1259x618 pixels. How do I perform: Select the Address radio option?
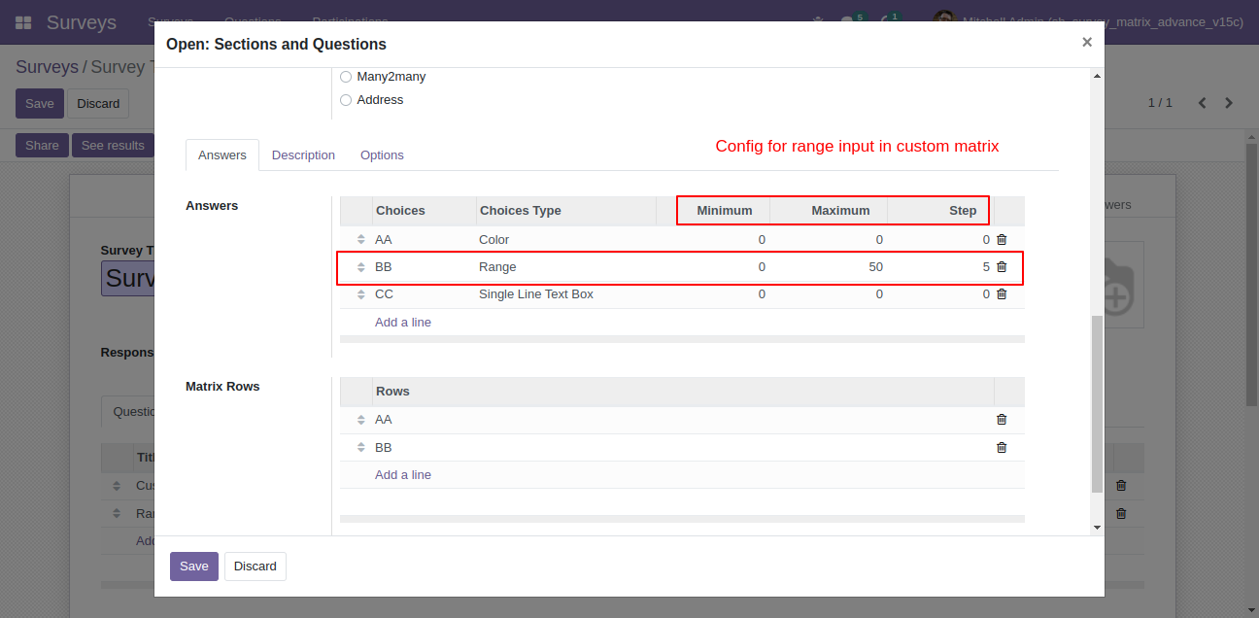pos(346,100)
